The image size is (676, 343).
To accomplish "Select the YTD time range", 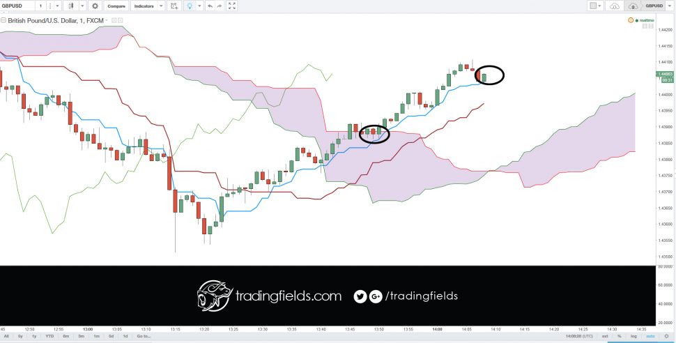I will (49, 336).
